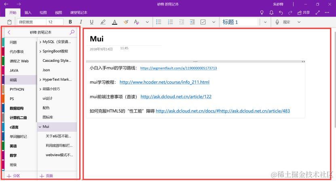Image resolution: width=336 pixels, height=181 pixels.
Task: Open the hcoder.net course link
Action: 164,82
